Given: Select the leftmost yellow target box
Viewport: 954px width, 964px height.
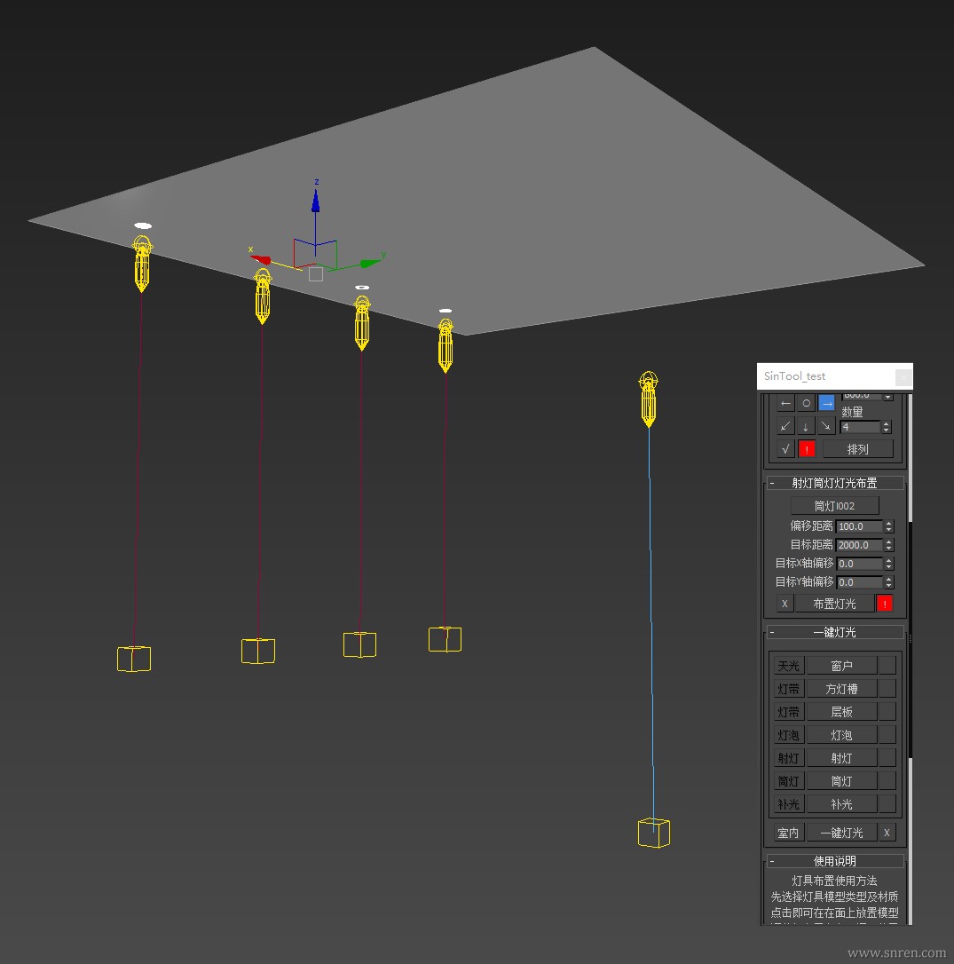Looking at the screenshot, I should tap(134, 659).
